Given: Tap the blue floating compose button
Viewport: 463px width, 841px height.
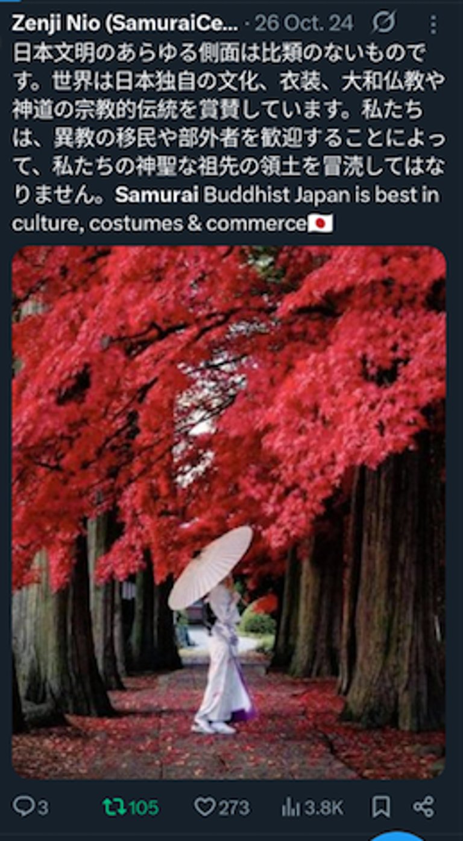Looking at the screenshot, I should tap(397, 836).
